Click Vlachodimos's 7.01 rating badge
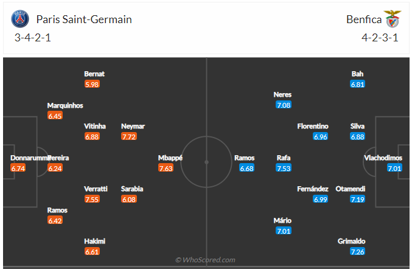 point(394,168)
